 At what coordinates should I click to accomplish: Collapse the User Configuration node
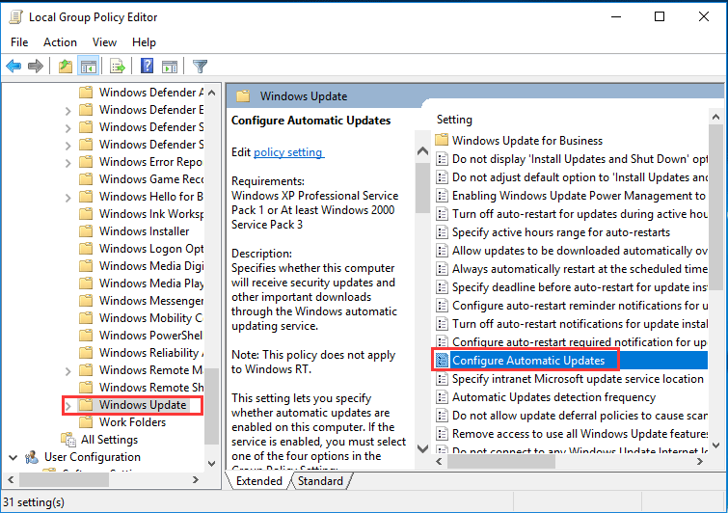pyautogui.click(x=12, y=457)
